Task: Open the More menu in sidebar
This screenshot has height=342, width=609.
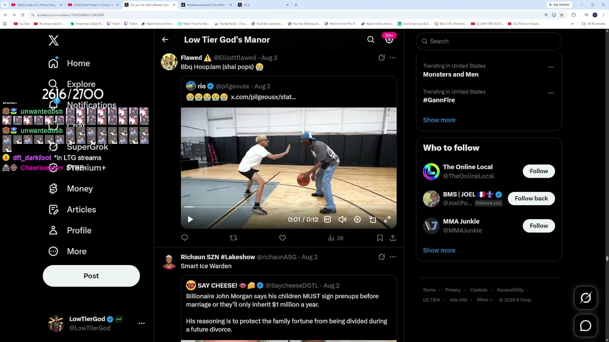Action: click(x=67, y=251)
